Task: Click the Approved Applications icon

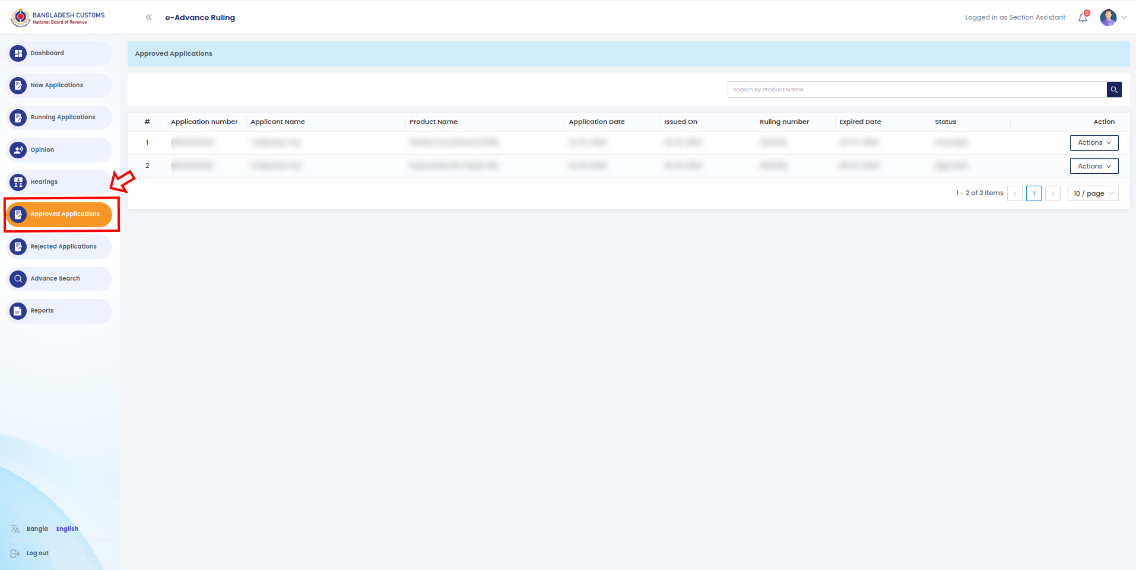Action: 18,214
